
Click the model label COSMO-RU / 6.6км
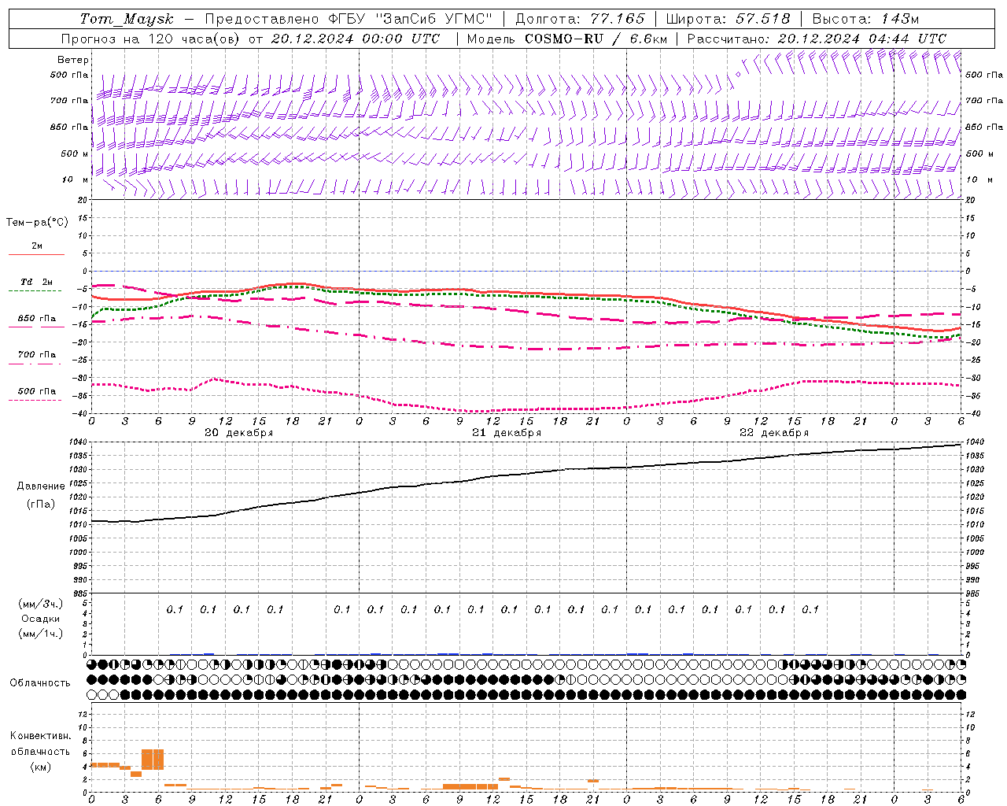click(596, 39)
